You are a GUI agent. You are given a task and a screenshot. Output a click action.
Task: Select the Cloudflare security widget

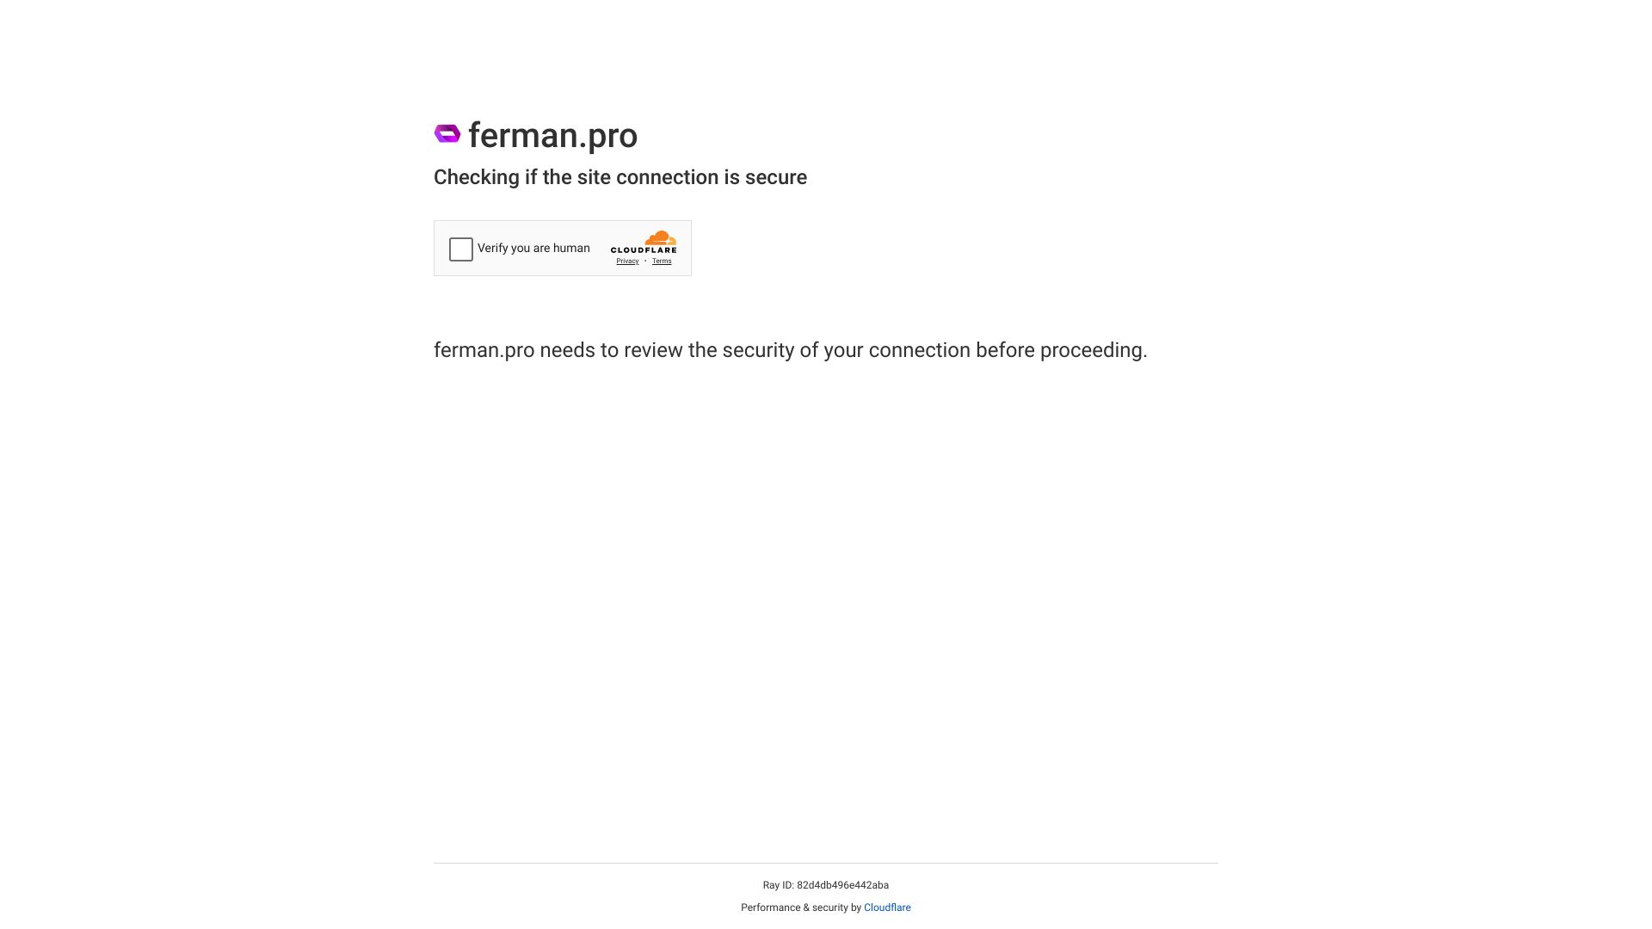click(x=563, y=247)
